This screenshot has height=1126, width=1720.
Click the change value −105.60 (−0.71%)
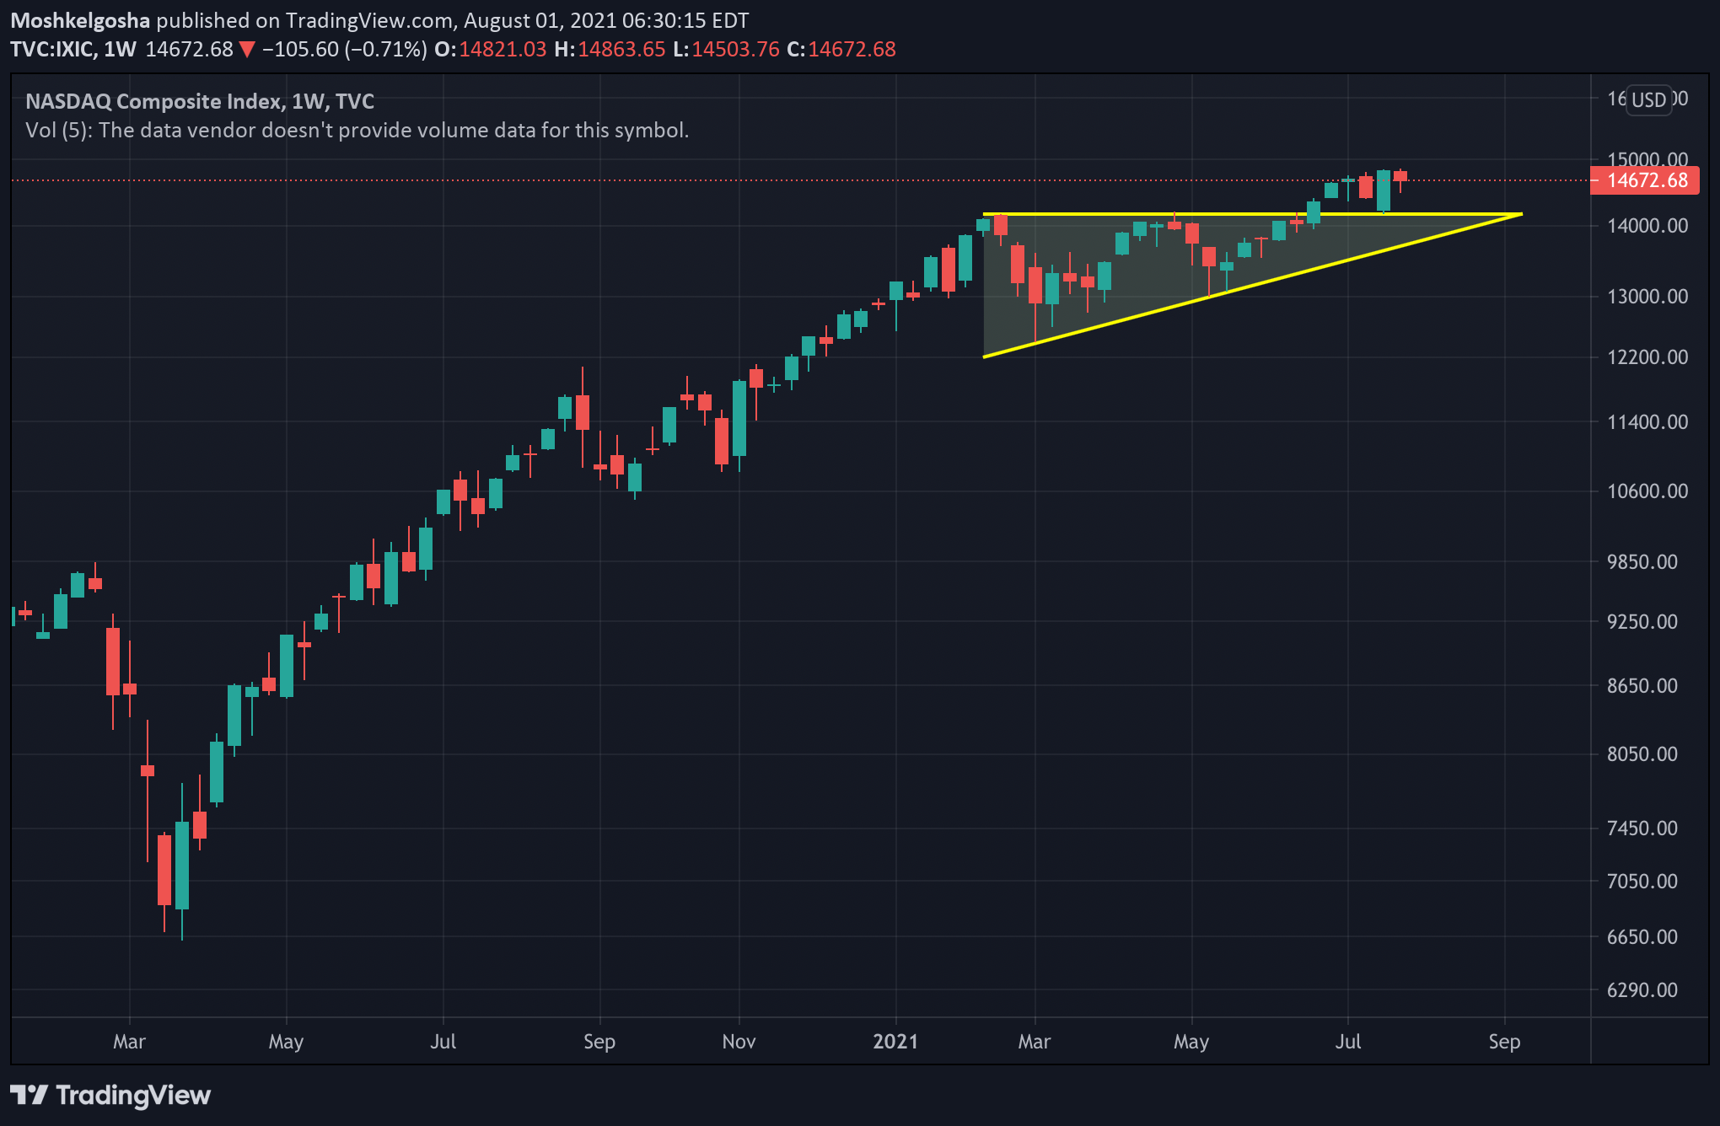(344, 49)
